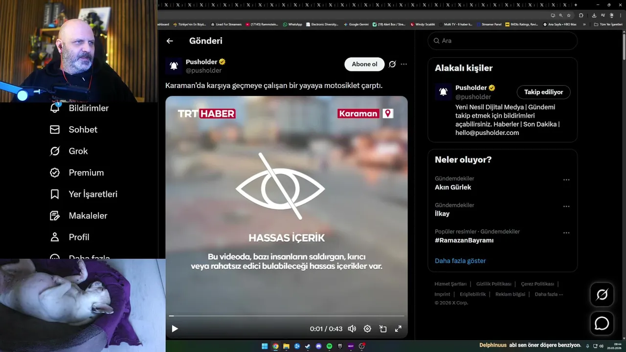
Task: Click the Makaleler article icon
Action: [x=55, y=216]
